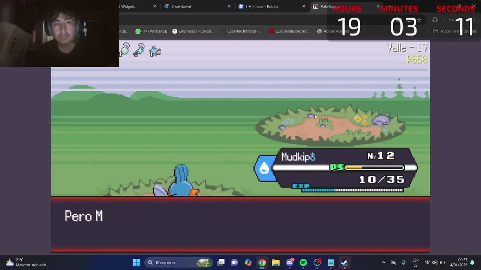
Task: Close the Inicio - Roblox tab
Action: (304, 6)
